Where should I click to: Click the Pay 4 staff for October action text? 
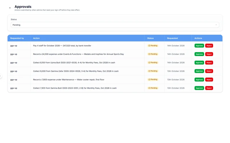pyautogui.click(x=62, y=46)
